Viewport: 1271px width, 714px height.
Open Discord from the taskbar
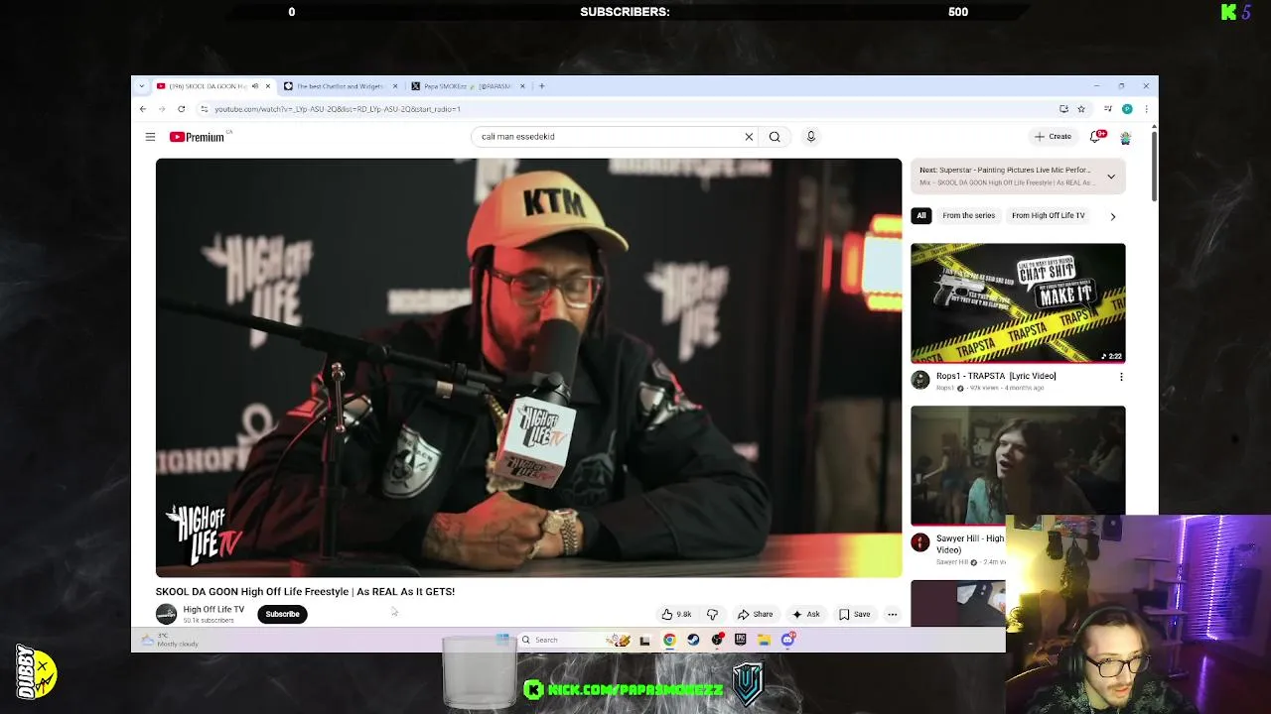(787, 641)
